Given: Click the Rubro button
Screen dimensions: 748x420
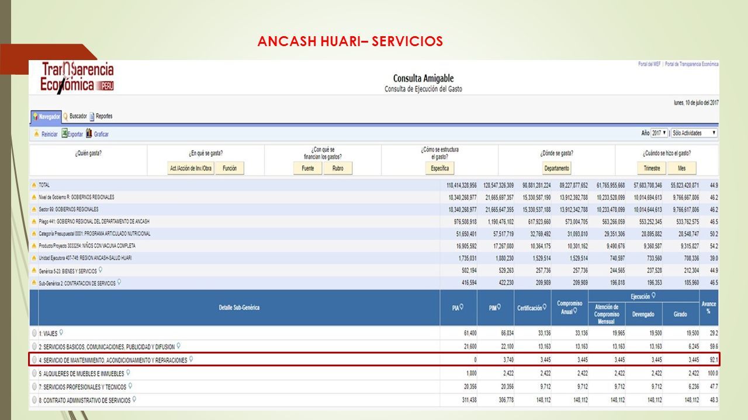Looking at the screenshot, I should pos(338,168).
